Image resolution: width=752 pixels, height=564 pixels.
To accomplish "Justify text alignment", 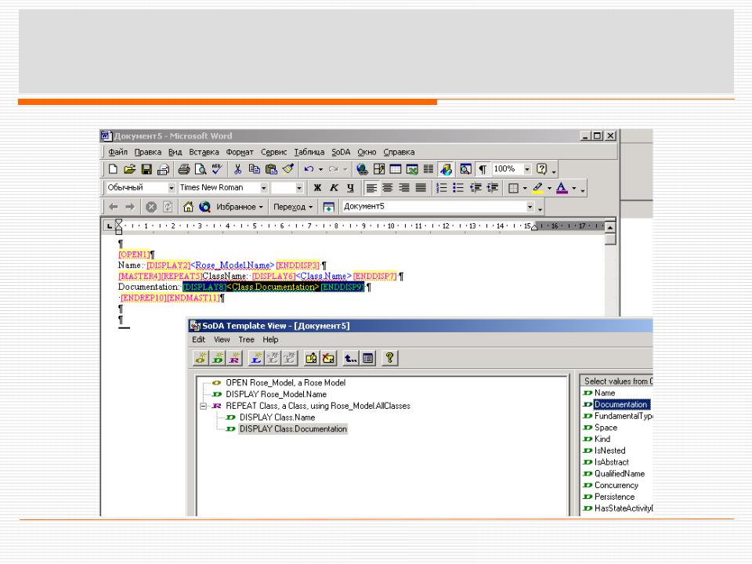I will coord(421,188).
